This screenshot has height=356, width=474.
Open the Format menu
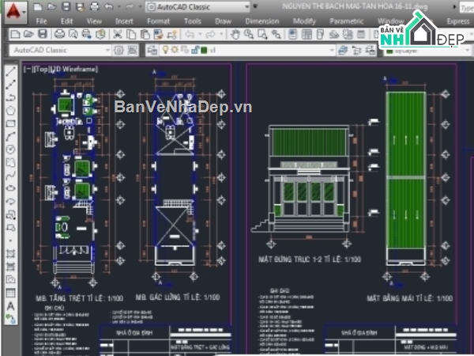tap(157, 21)
